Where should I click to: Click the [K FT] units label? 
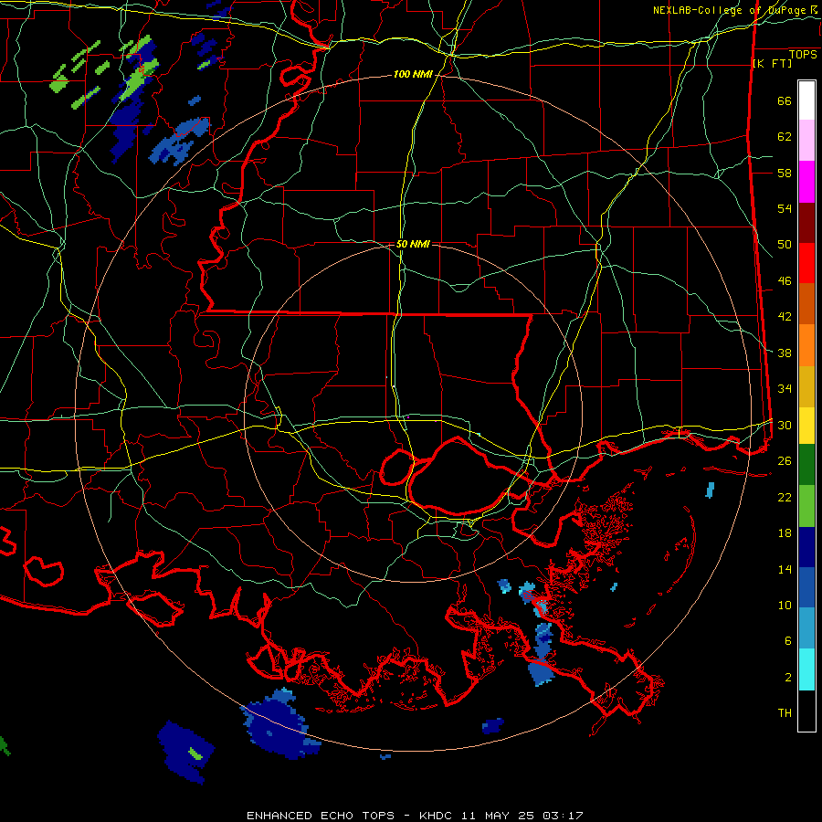tap(772, 63)
